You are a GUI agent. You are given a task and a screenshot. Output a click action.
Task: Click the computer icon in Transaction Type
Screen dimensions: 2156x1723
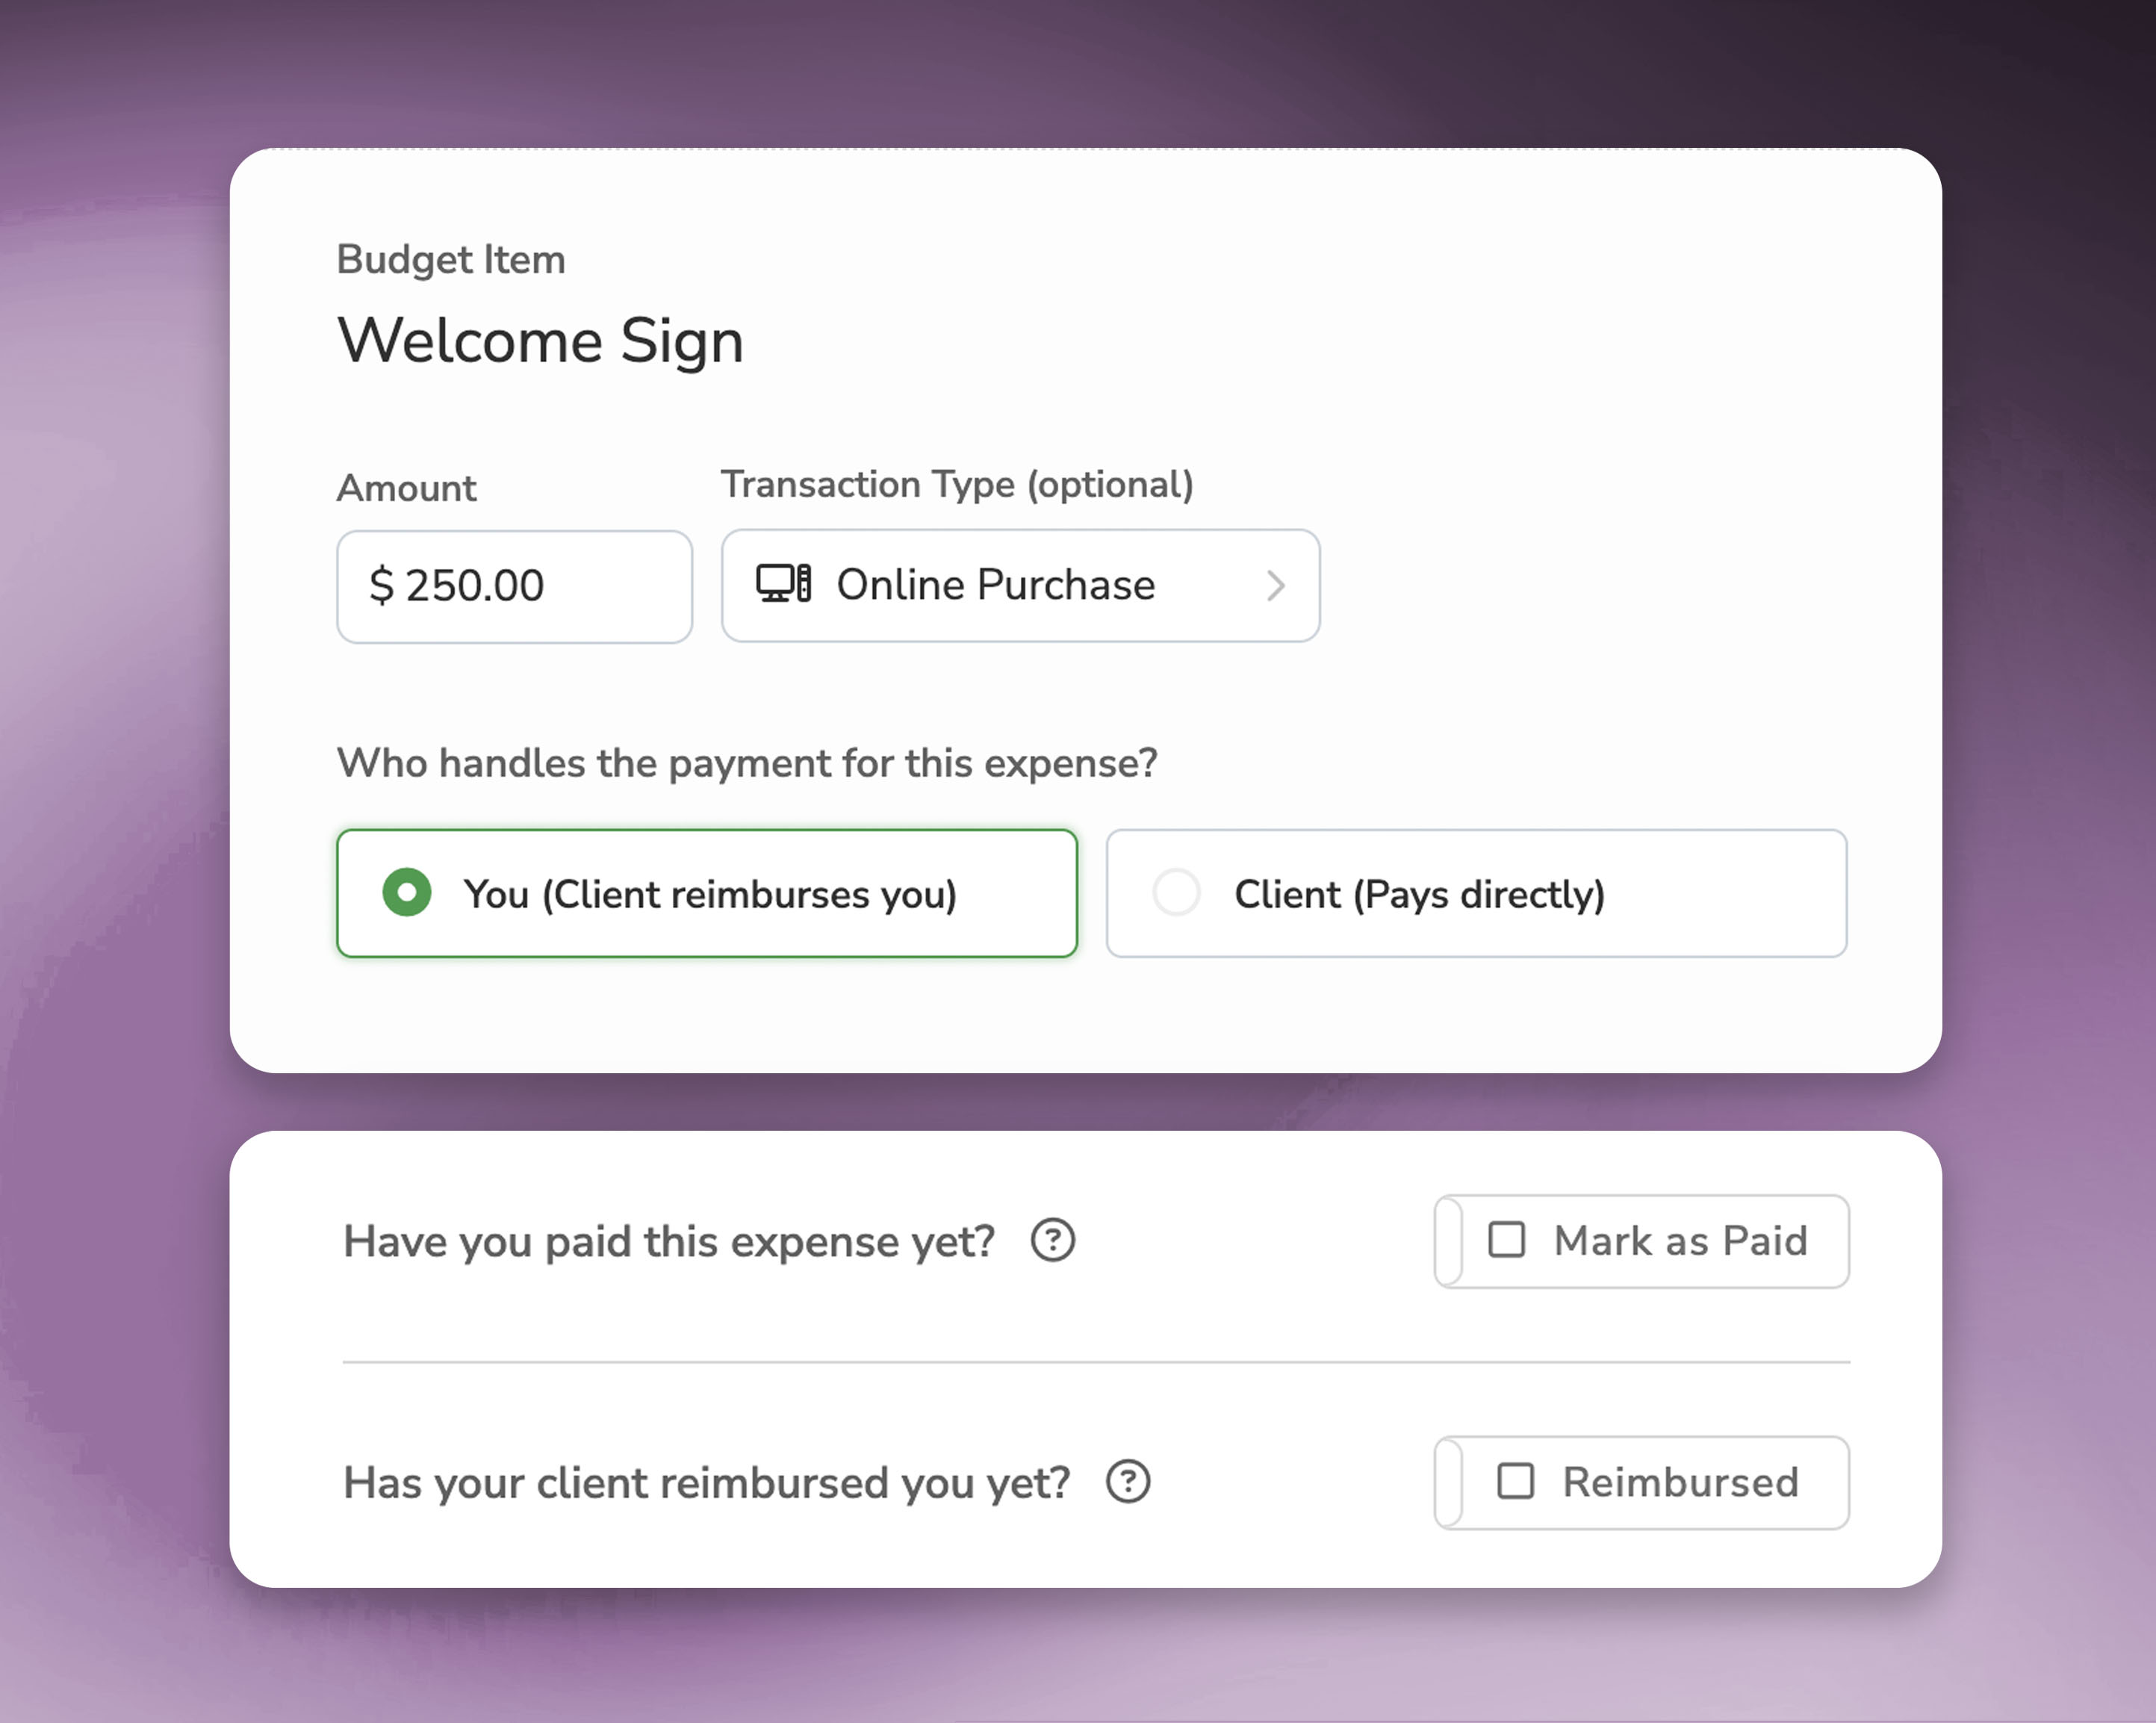pyautogui.click(x=782, y=584)
